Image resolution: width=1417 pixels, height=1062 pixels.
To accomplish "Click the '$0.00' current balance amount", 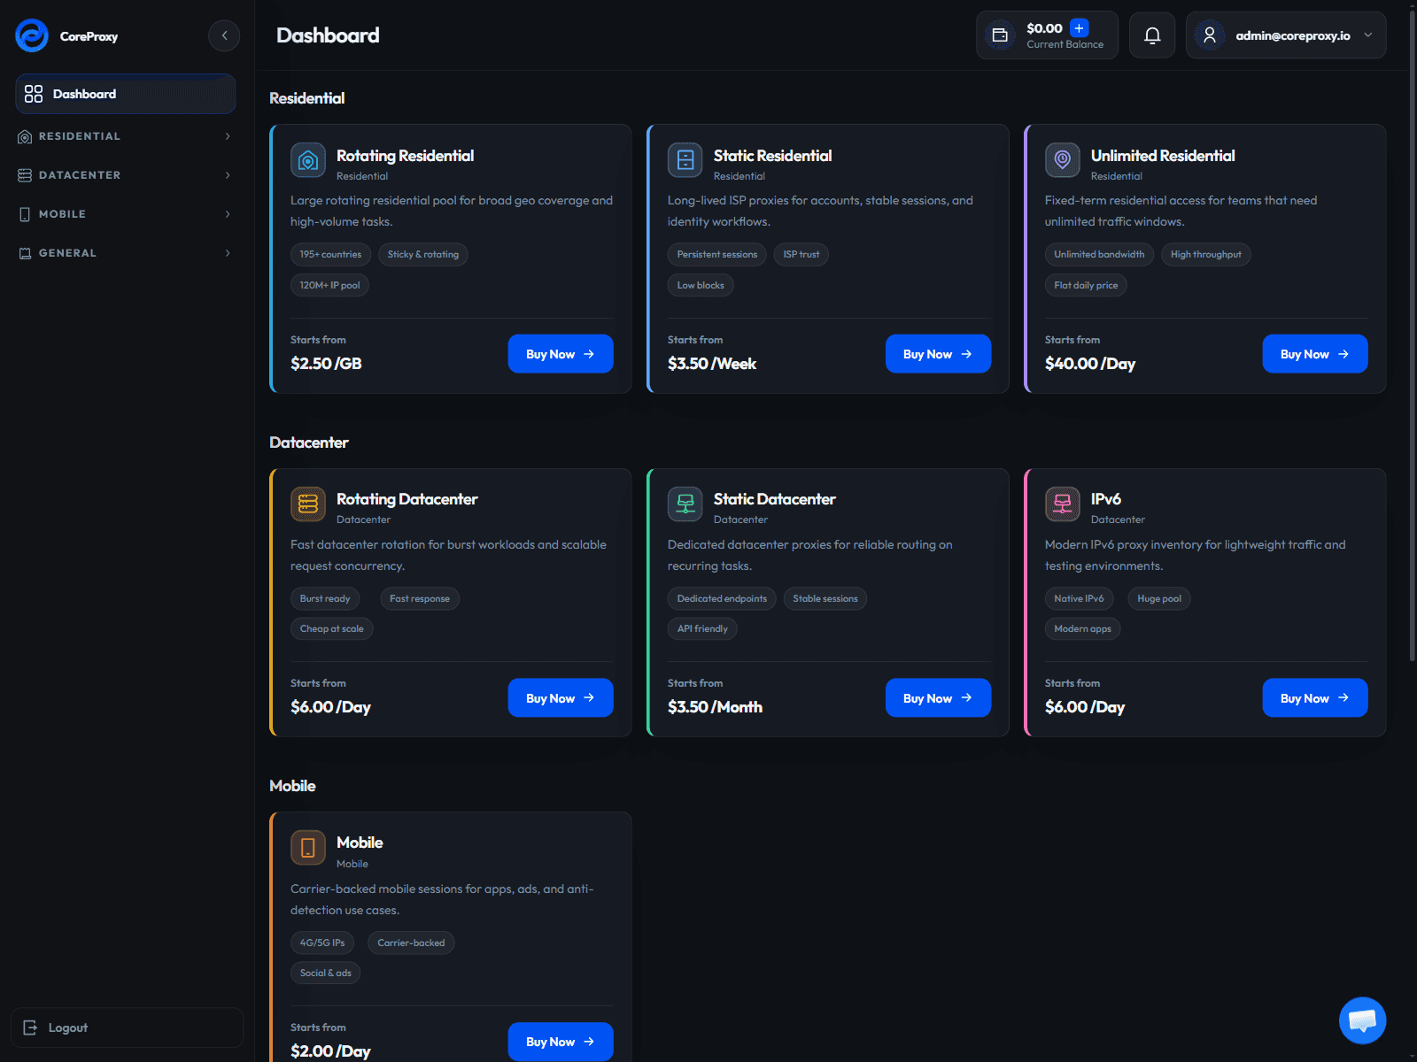I will tap(1044, 28).
